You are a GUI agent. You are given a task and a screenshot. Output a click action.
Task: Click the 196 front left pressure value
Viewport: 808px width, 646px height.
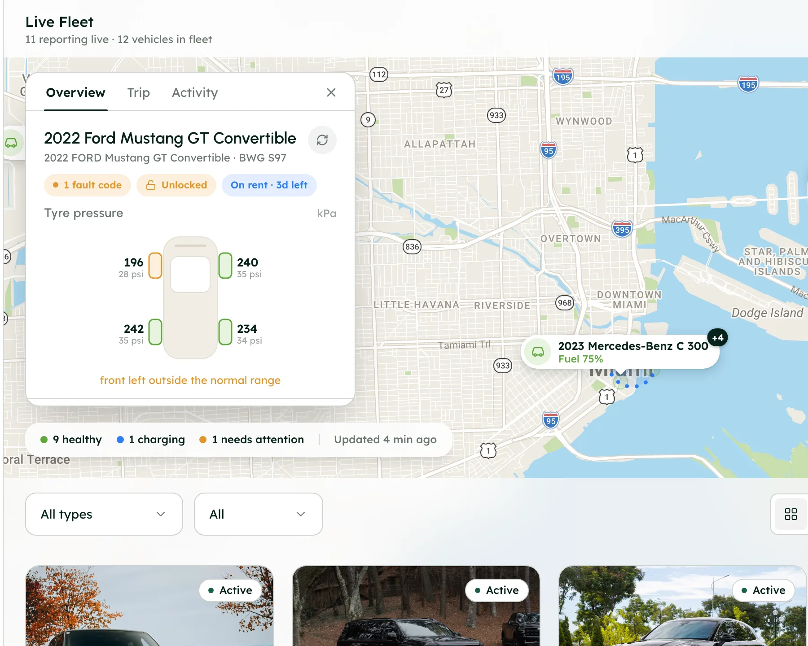(x=134, y=262)
